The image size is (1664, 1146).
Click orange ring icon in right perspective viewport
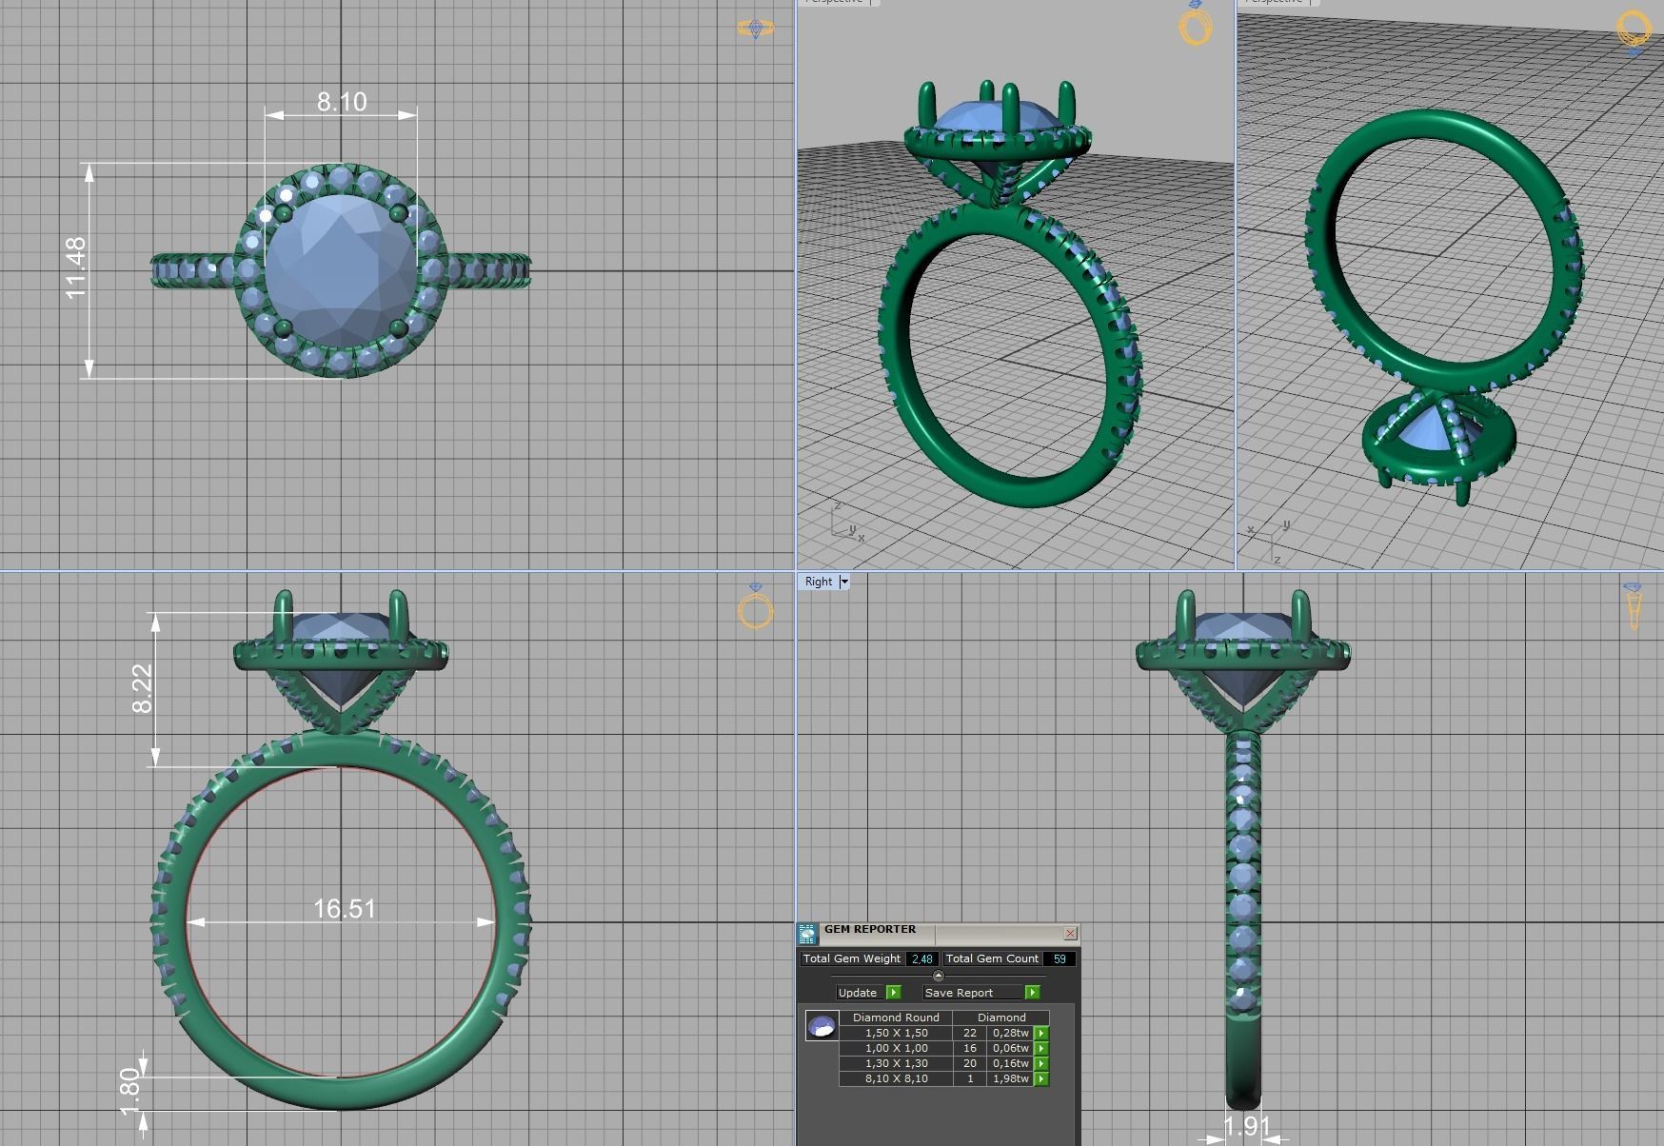coord(1634,29)
